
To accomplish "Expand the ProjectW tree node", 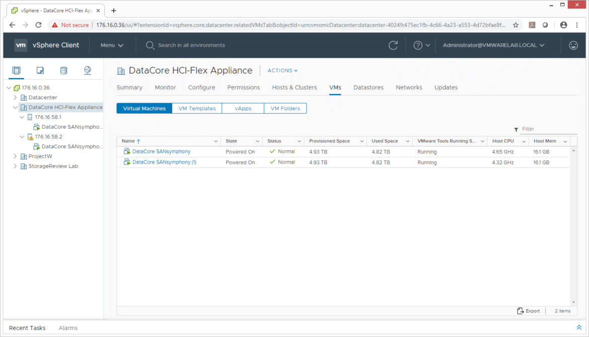I will tap(16, 156).
